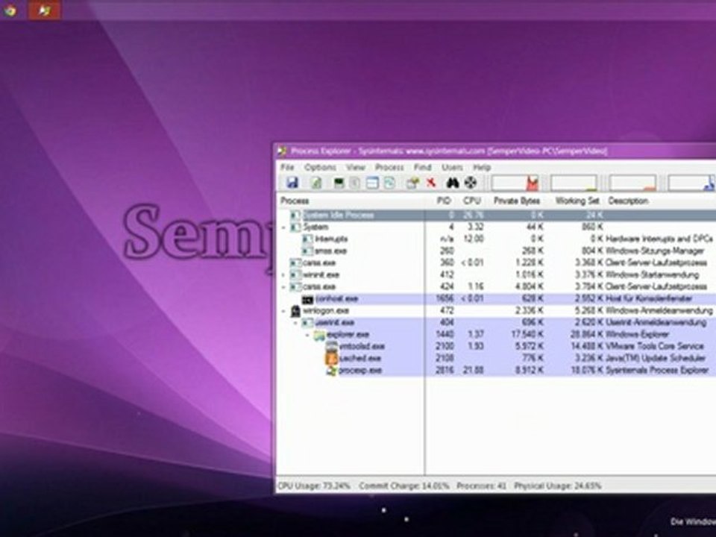The width and height of the screenshot is (716, 537).
Task: Click the 'Physical Usage' status bar entry
Action: (558, 486)
